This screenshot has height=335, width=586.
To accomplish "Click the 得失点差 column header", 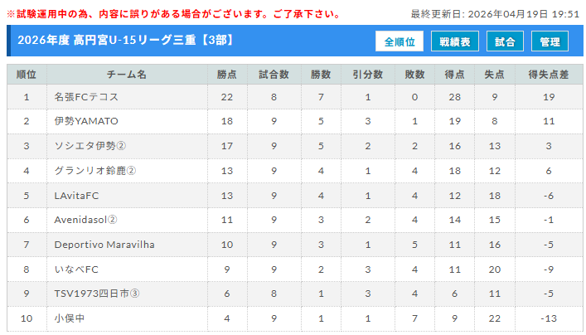I will pos(548,74).
